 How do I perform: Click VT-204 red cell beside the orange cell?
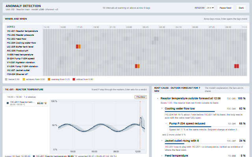click(136, 66)
